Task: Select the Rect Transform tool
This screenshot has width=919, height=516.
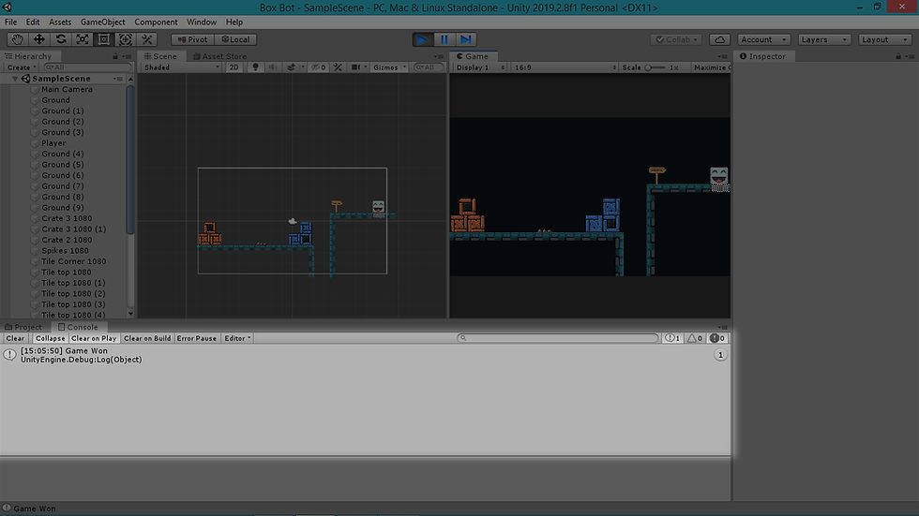Action: click(104, 39)
